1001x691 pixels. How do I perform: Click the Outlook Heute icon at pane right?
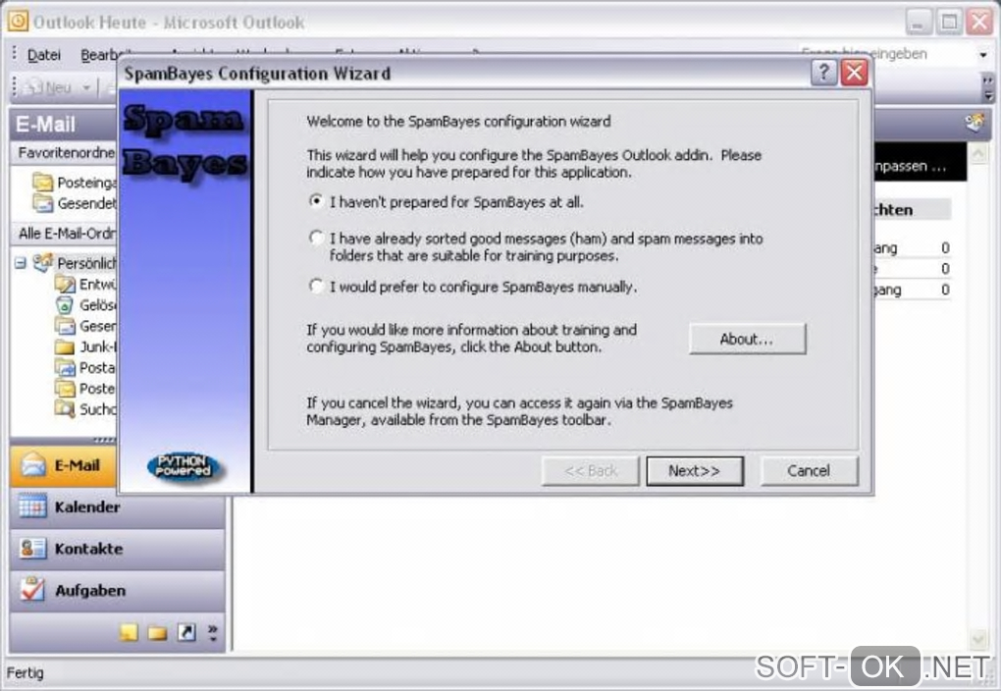(x=975, y=123)
